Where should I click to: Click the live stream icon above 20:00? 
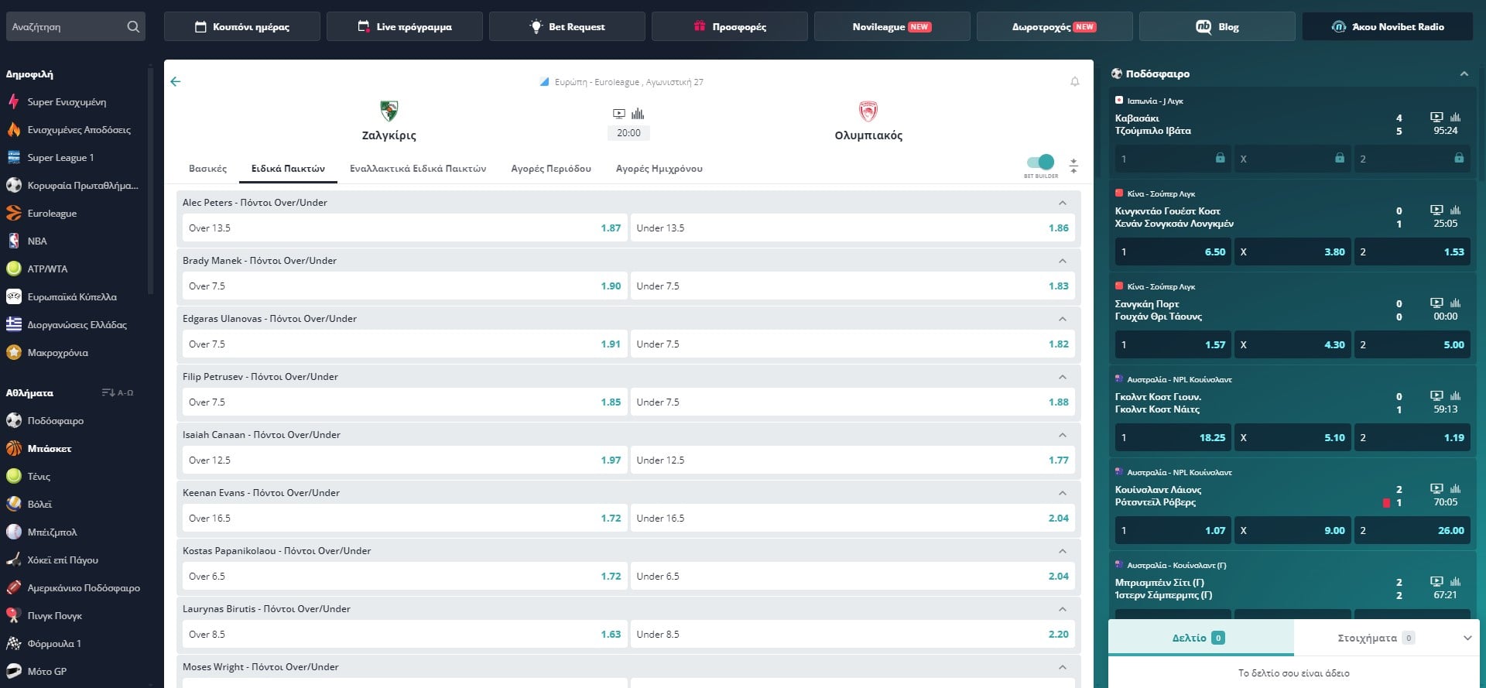(x=619, y=114)
